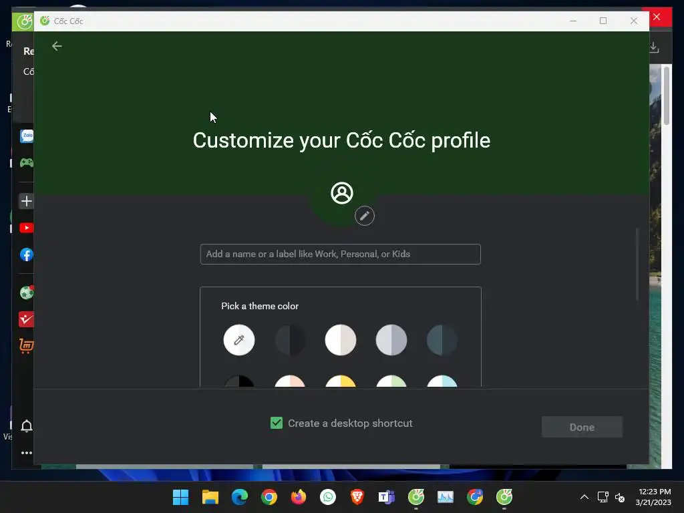684x513 pixels.
Task: Click the network tray icon
Action: (x=603, y=497)
